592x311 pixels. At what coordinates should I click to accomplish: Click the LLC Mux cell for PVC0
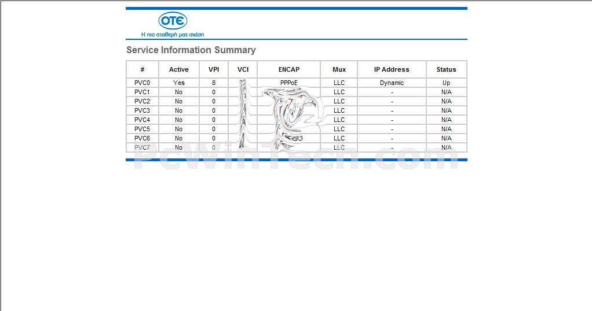point(339,83)
